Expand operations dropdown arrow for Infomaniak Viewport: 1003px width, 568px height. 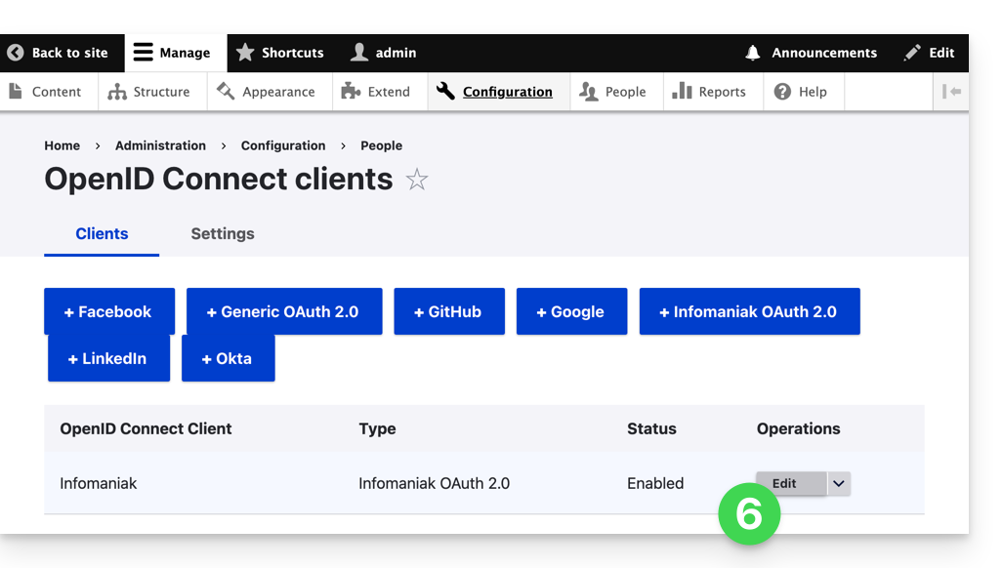coord(839,484)
